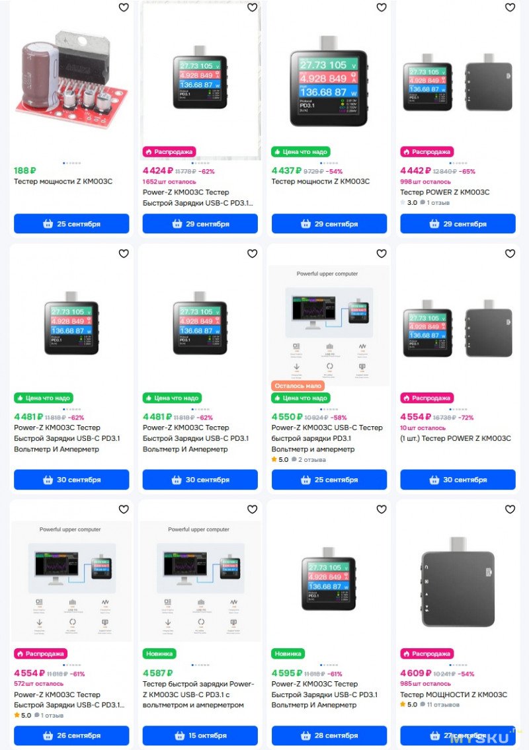Open the back-view tester image at 4 609 ₽
Screen dimensions: 529x750
click(x=458, y=581)
